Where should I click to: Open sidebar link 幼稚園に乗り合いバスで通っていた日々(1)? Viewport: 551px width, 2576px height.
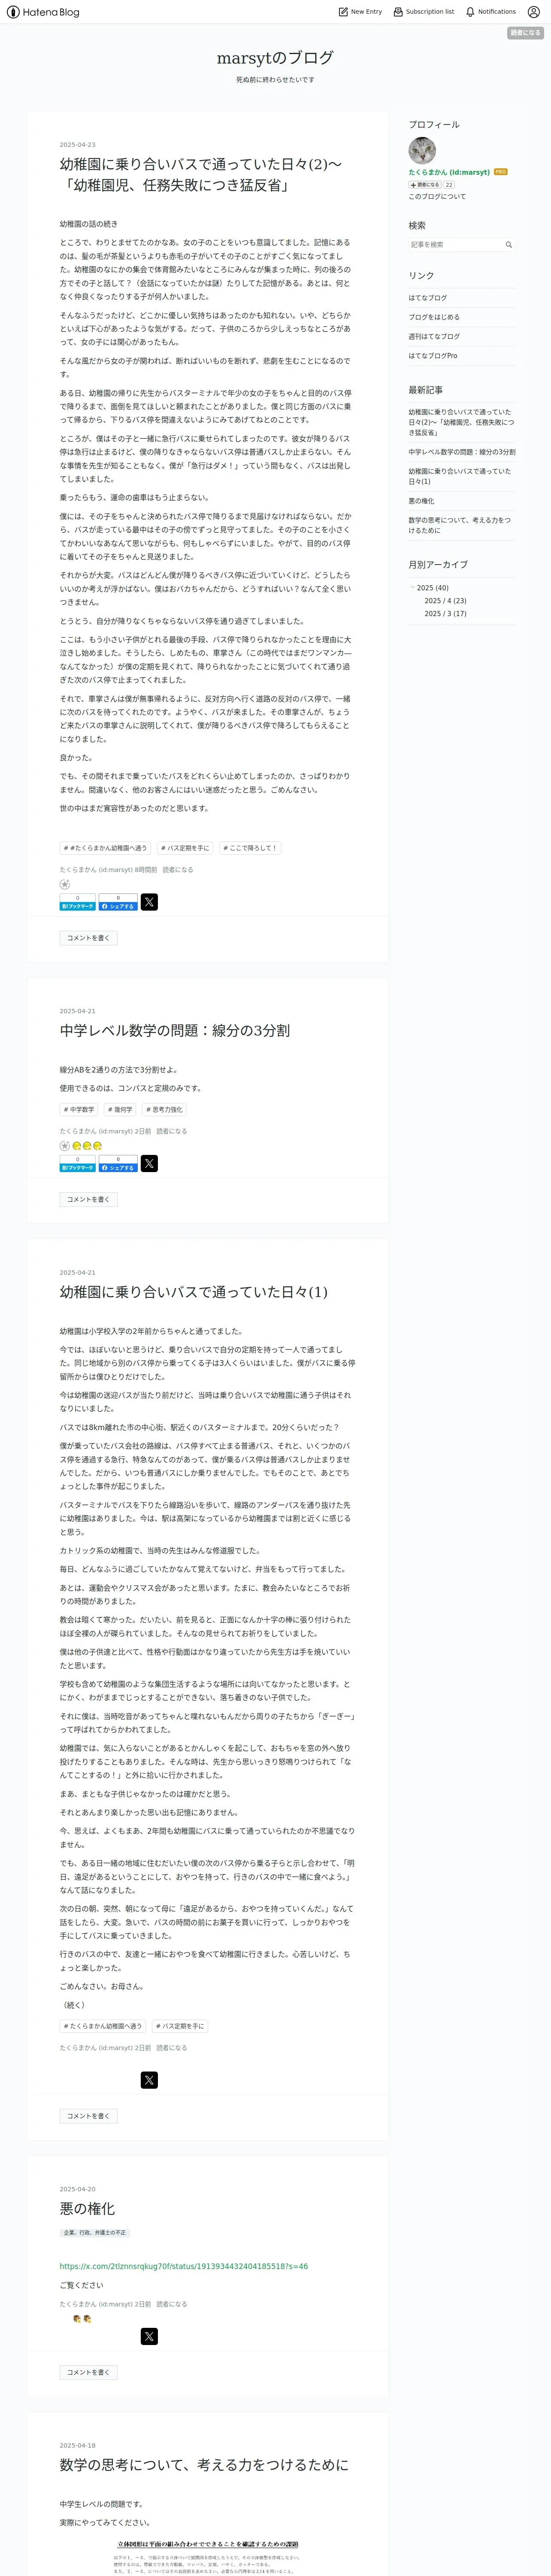[459, 476]
